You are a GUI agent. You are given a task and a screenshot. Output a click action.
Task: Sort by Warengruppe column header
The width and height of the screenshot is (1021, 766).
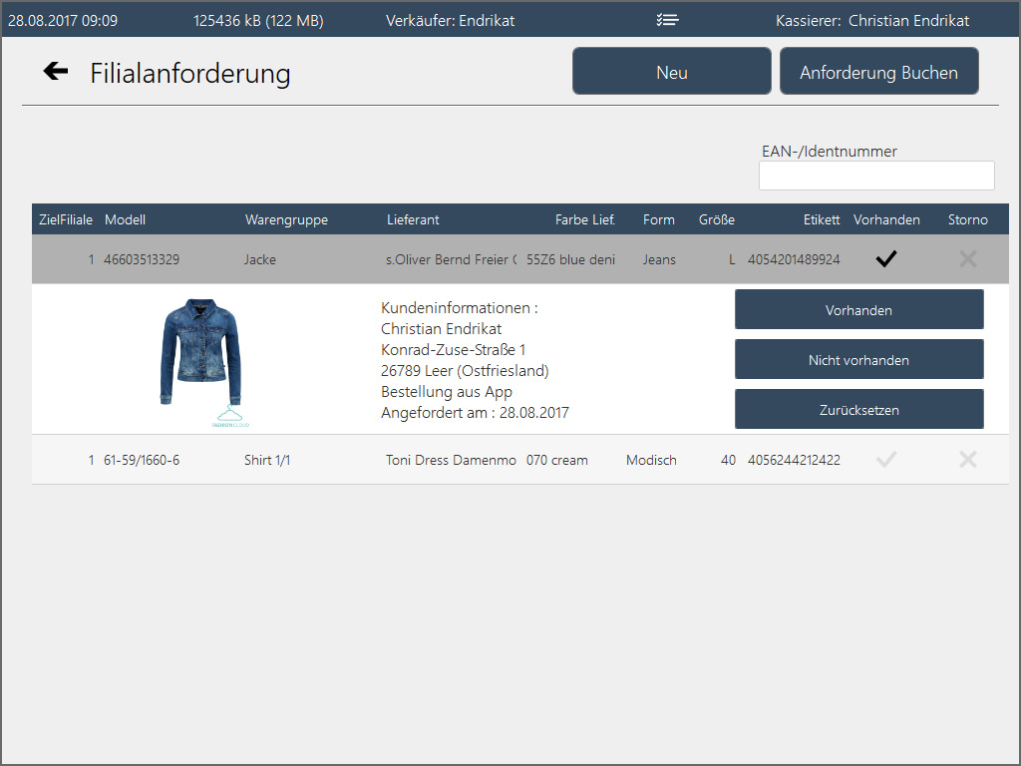[286, 219]
